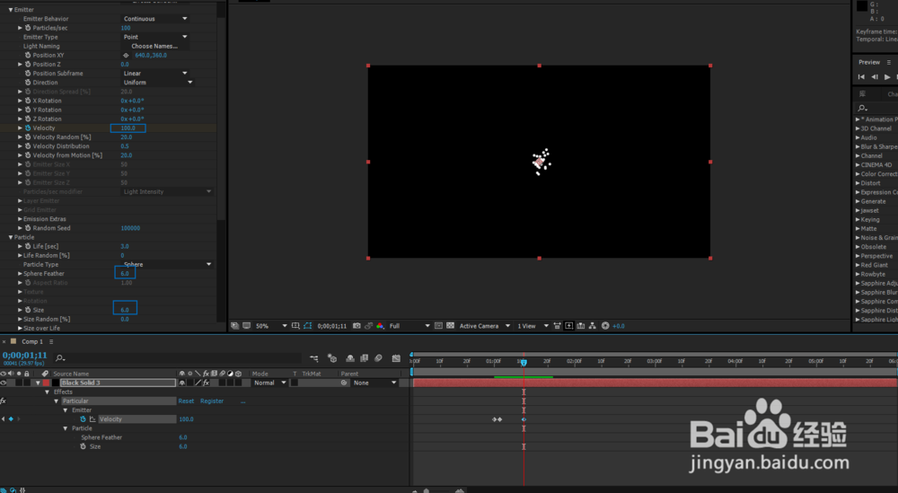The image size is (898, 493).
Task: Click the Black Solid 3 red label color
Action: (x=46, y=383)
